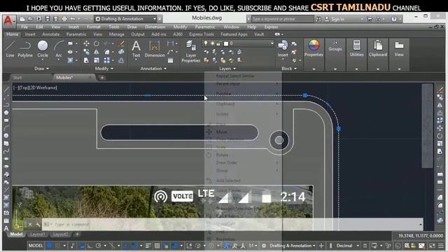Click the command line wrench icon

click(38, 225)
